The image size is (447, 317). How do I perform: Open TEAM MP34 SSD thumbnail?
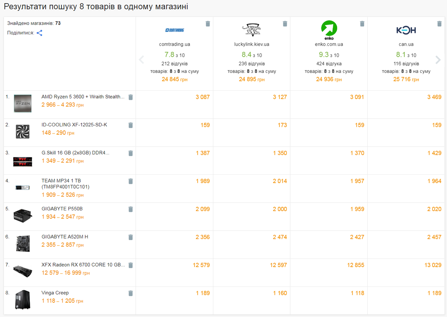coord(23,187)
